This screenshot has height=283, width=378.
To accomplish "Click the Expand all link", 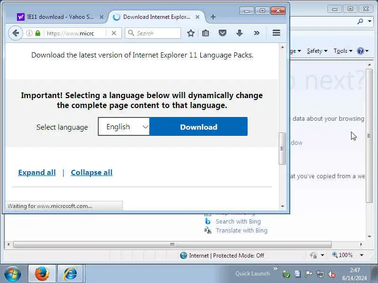I will pos(37,173).
